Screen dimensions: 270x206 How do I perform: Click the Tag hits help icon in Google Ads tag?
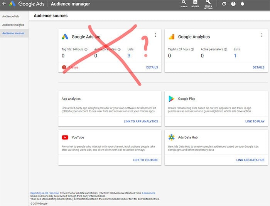[86, 49]
